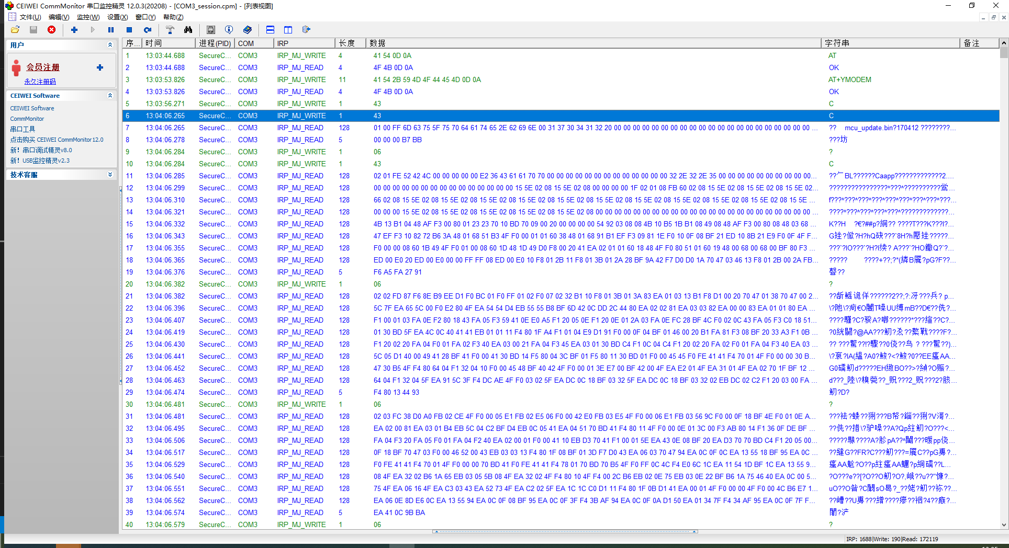The height and width of the screenshot is (548, 1009).
Task: Click the blue info bubble icon
Action: [229, 30]
